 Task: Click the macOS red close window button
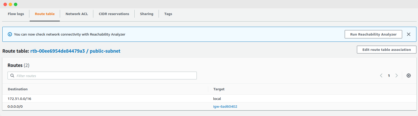pos(5,4)
